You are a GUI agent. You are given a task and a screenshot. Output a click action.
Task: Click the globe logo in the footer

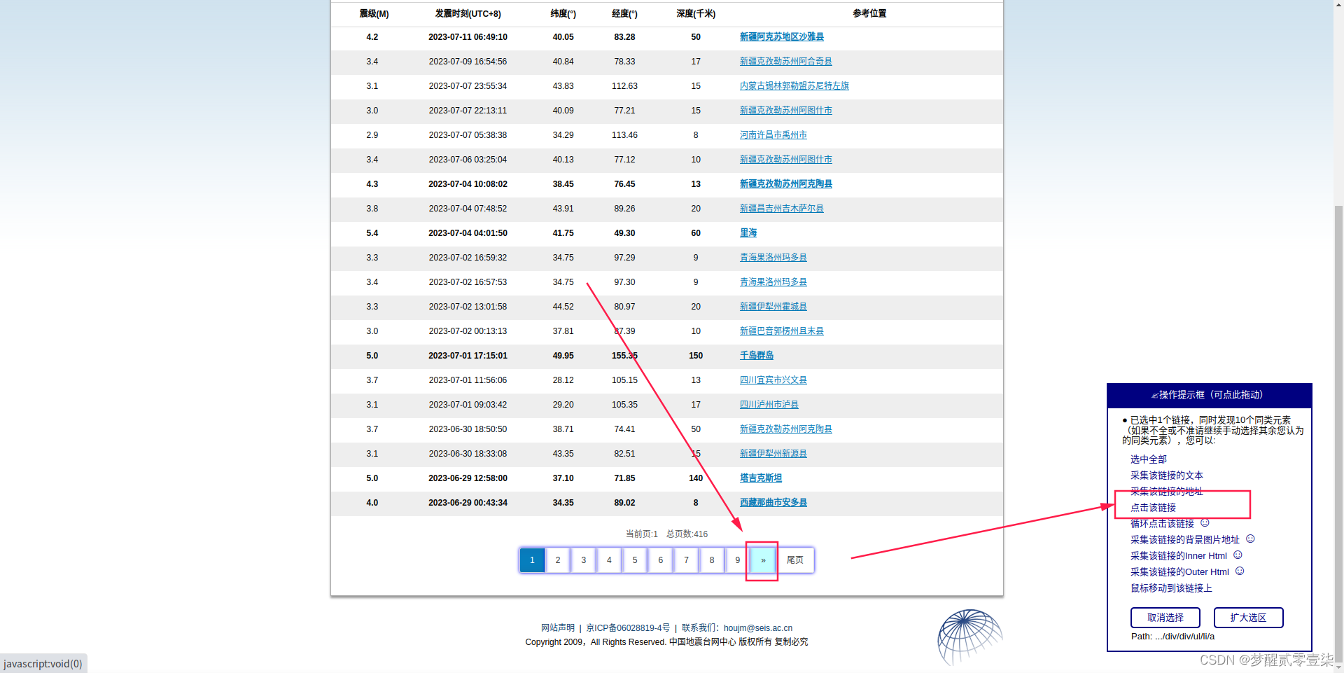pyautogui.click(x=970, y=637)
